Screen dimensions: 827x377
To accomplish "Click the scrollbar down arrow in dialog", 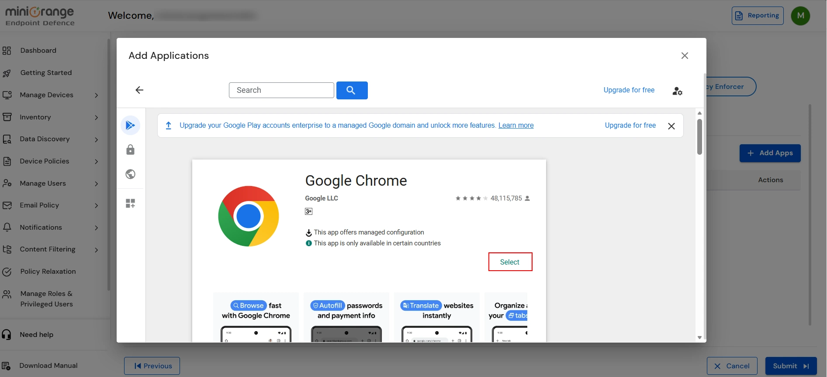I will tap(699, 338).
